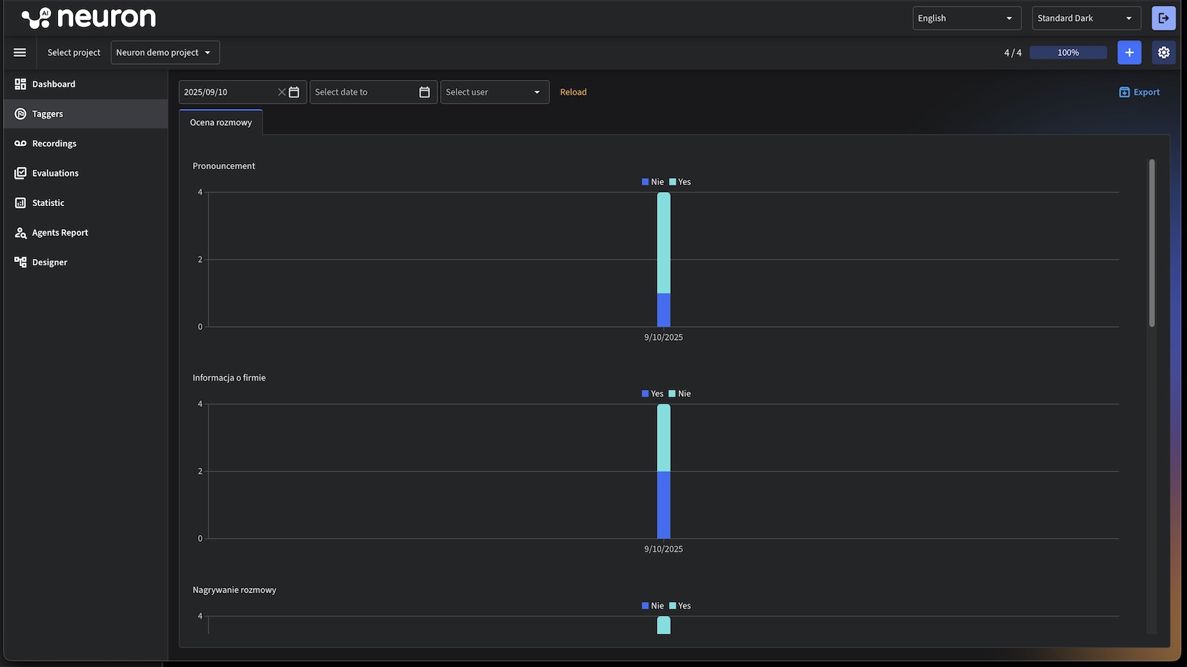Open the Neuron demo project selector
The height and width of the screenshot is (667, 1187).
point(165,52)
